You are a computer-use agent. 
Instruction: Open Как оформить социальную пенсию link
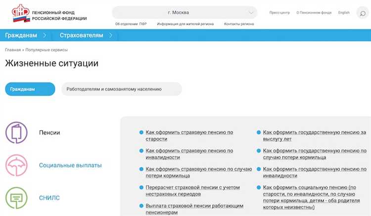coord(311,197)
